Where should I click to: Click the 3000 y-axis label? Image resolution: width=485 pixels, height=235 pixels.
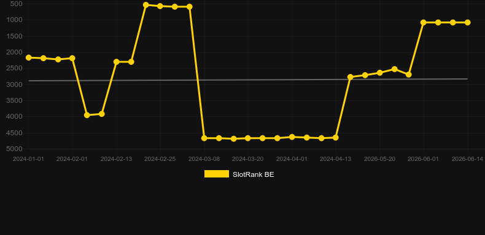pos(14,84)
